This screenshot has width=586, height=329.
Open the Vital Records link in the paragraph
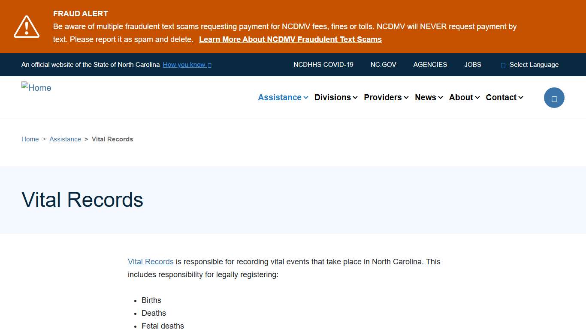click(150, 261)
